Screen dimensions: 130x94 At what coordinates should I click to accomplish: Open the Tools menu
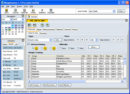(26, 7)
